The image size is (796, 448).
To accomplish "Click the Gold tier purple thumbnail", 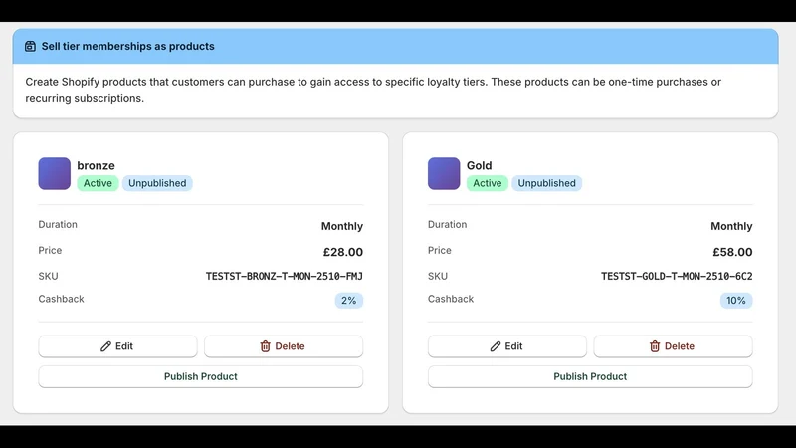I will (444, 173).
